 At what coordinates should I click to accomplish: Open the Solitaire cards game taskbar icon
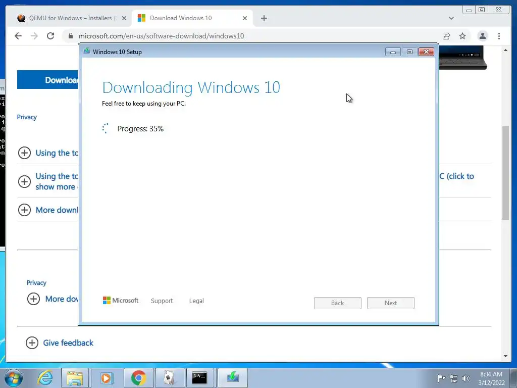(x=170, y=378)
